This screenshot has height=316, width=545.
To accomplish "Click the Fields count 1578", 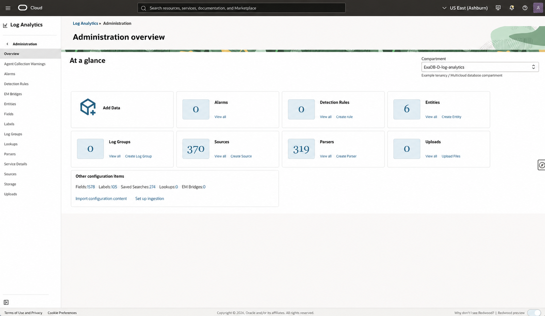I will coord(91,187).
